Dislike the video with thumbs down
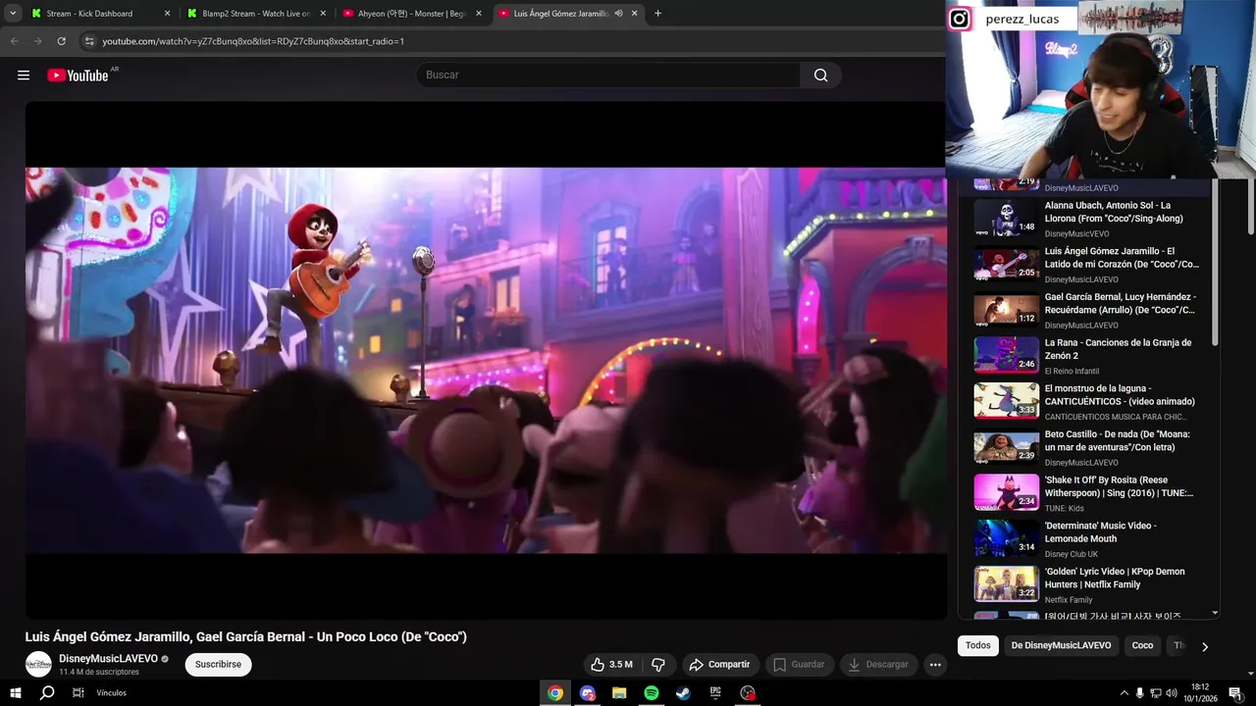This screenshot has height=706, width=1256. 658,665
